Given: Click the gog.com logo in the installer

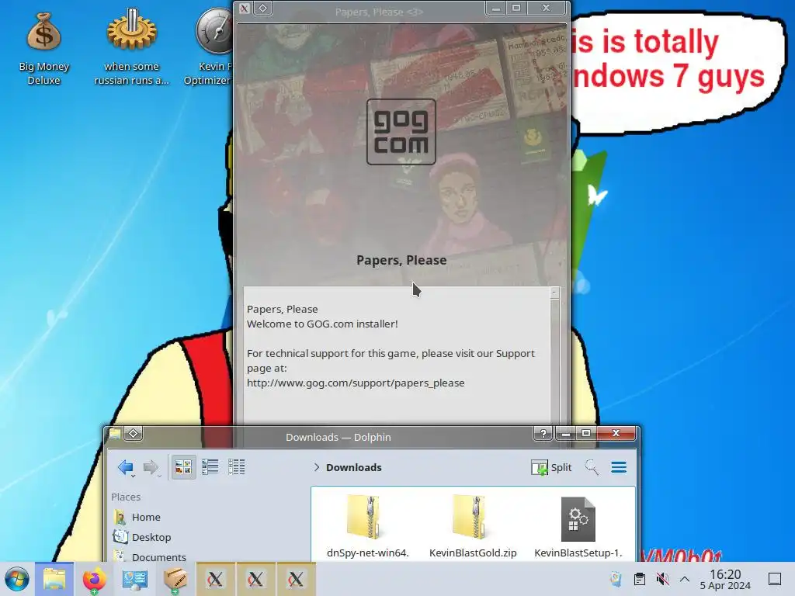Looking at the screenshot, I should coord(401,132).
